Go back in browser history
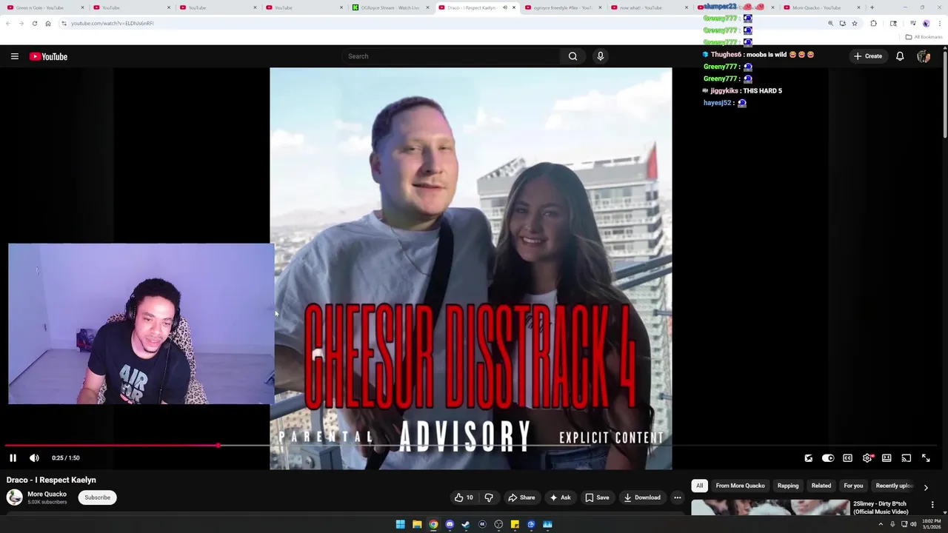The height and width of the screenshot is (533, 948). 7,23
